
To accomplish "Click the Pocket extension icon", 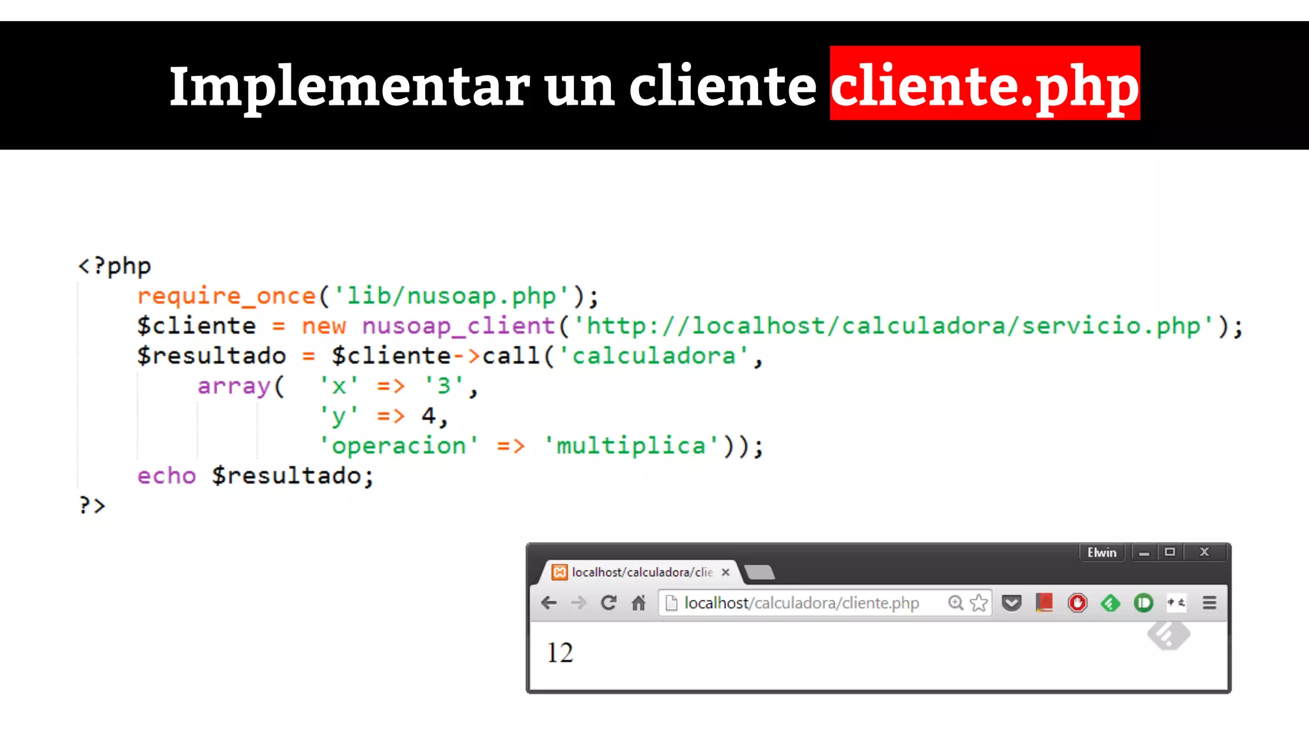I will (1011, 602).
